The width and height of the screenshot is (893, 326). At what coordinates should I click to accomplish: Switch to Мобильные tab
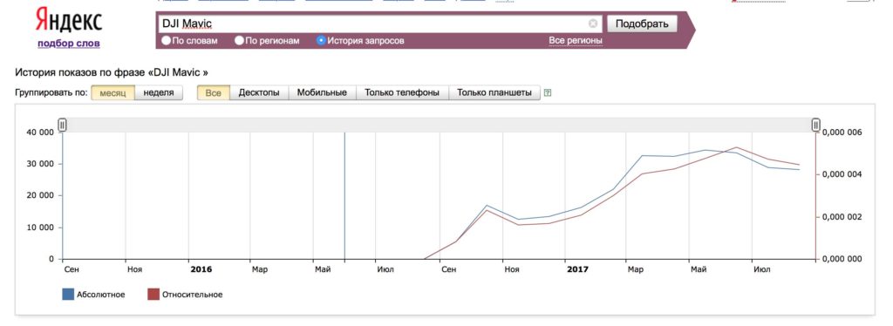pos(322,92)
